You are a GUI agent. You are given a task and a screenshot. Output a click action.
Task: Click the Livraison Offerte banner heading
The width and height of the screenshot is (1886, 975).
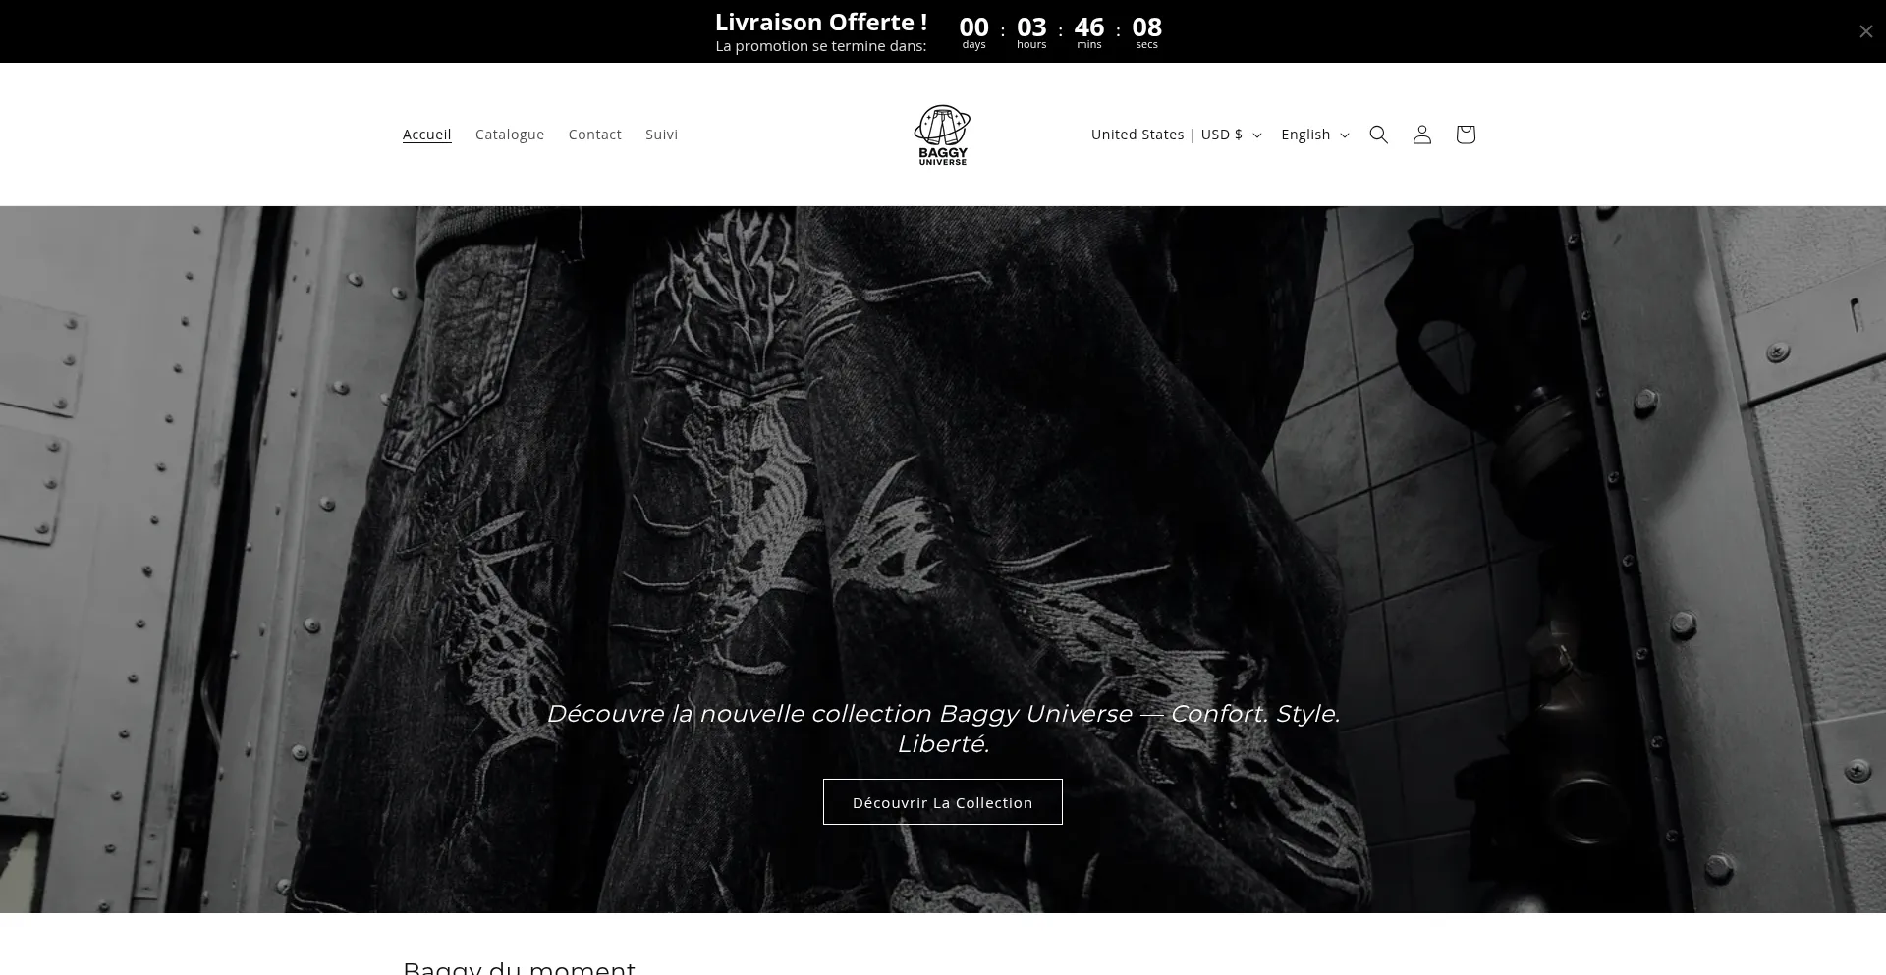(x=820, y=23)
